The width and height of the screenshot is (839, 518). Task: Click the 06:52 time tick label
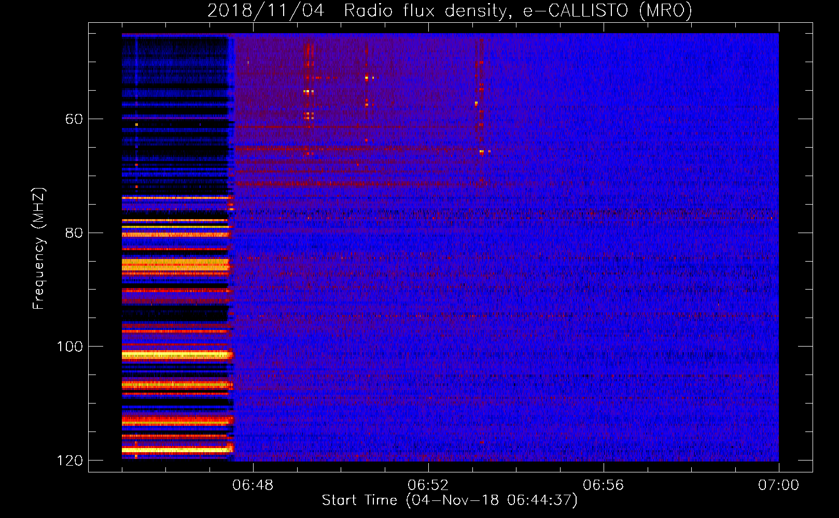coord(428,485)
